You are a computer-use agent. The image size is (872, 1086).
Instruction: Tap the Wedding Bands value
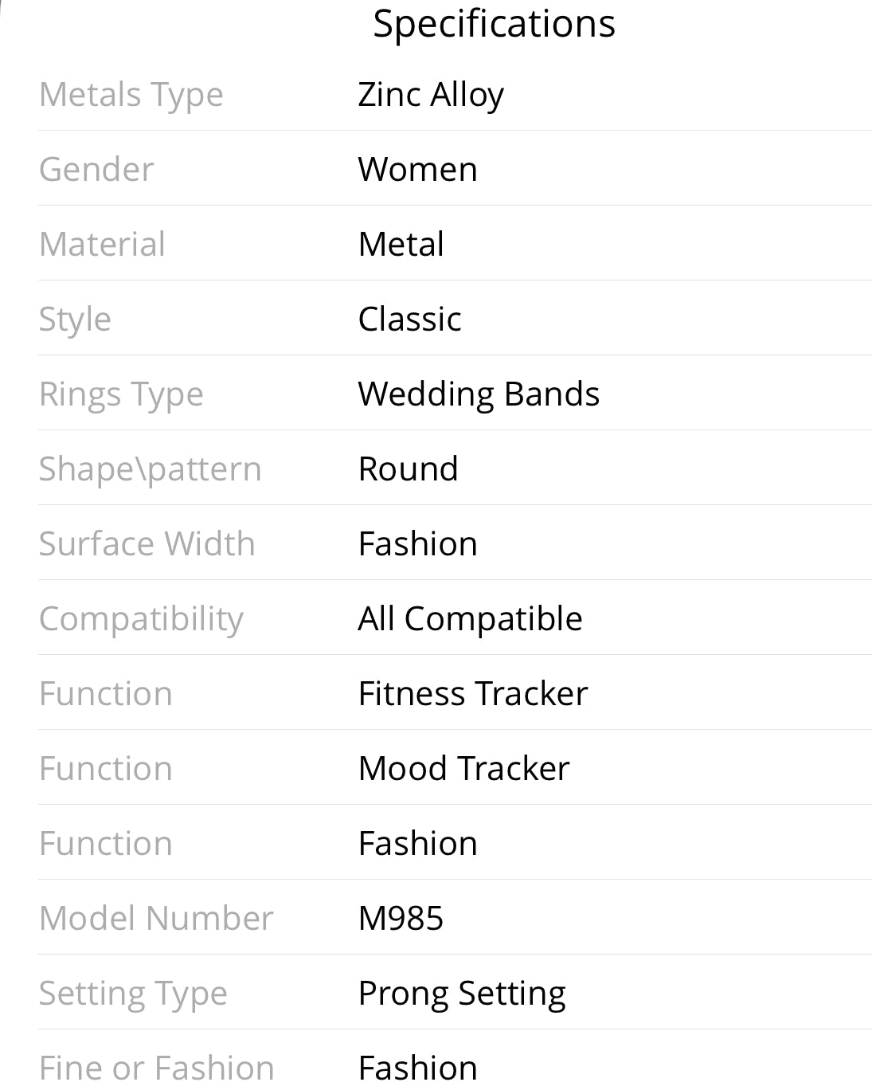click(479, 394)
